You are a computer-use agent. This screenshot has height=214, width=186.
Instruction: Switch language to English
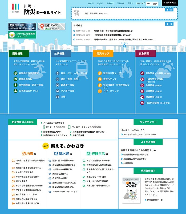pyautogui.click(x=100, y=3)
